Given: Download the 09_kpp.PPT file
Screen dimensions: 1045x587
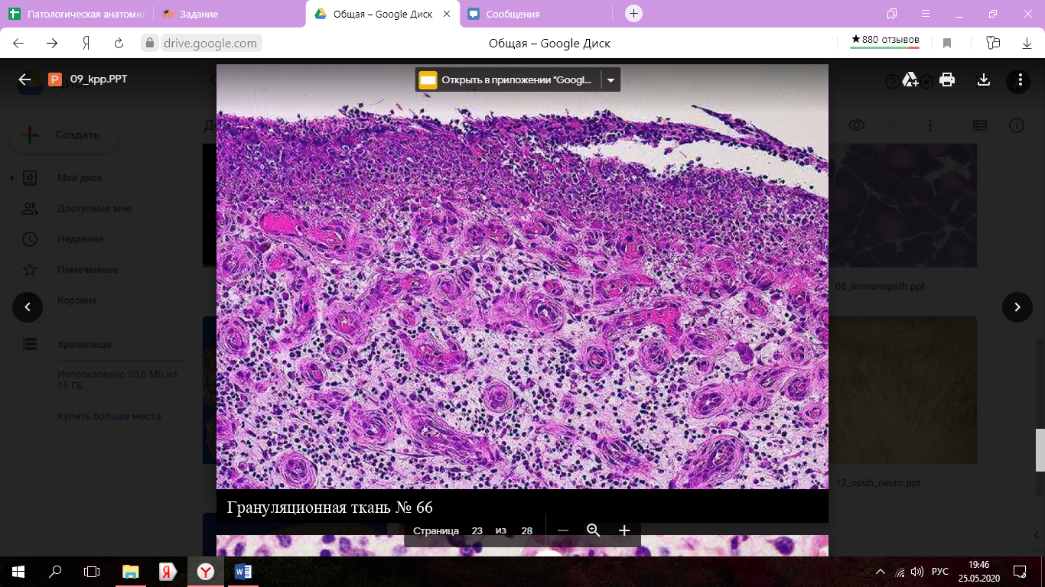Looking at the screenshot, I should 984,79.
